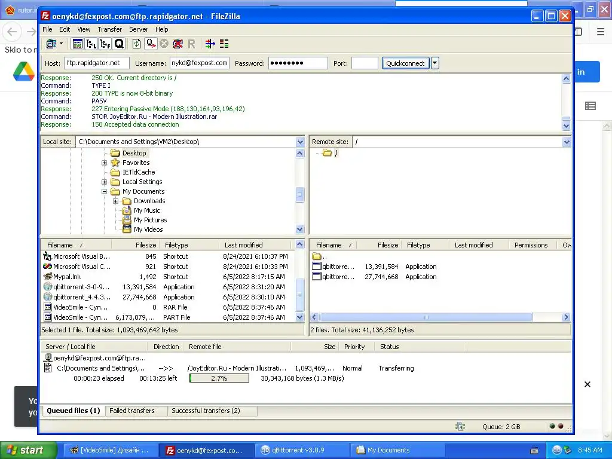Select the Desktop folder in local tree
612x459 pixels.
click(x=134, y=153)
